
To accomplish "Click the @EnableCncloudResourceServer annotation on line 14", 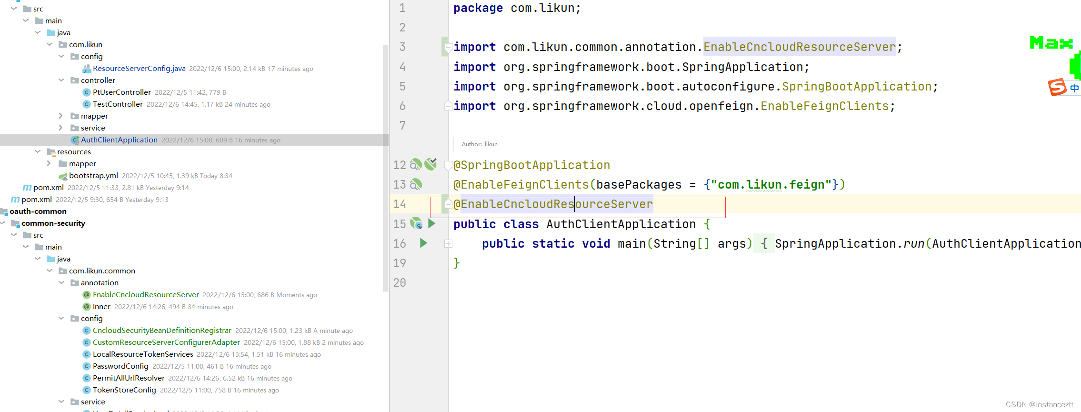I will click(553, 204).
